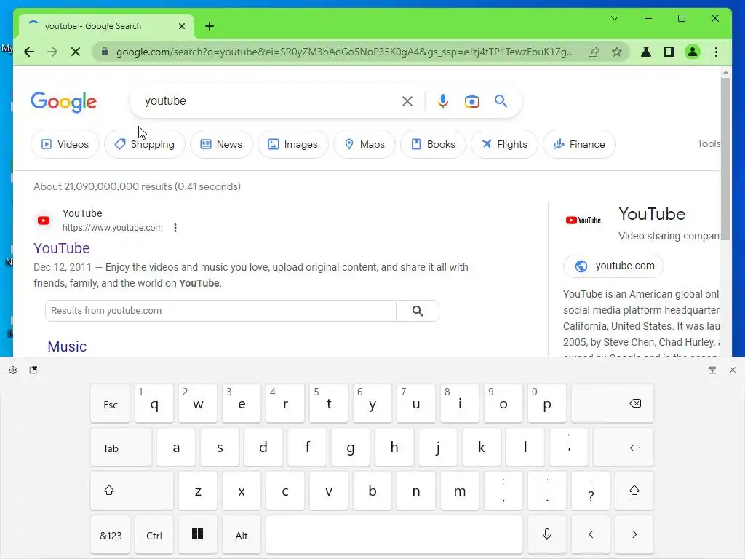Tap the on-screen return key
The width and height of the screenshot is (745, 559).
point(624,448)
